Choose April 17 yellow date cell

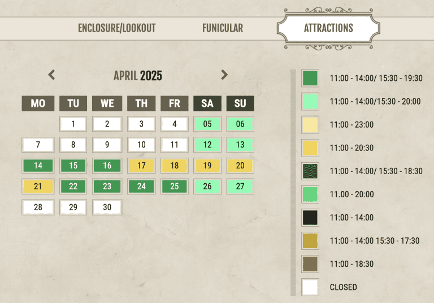(141, 166)
